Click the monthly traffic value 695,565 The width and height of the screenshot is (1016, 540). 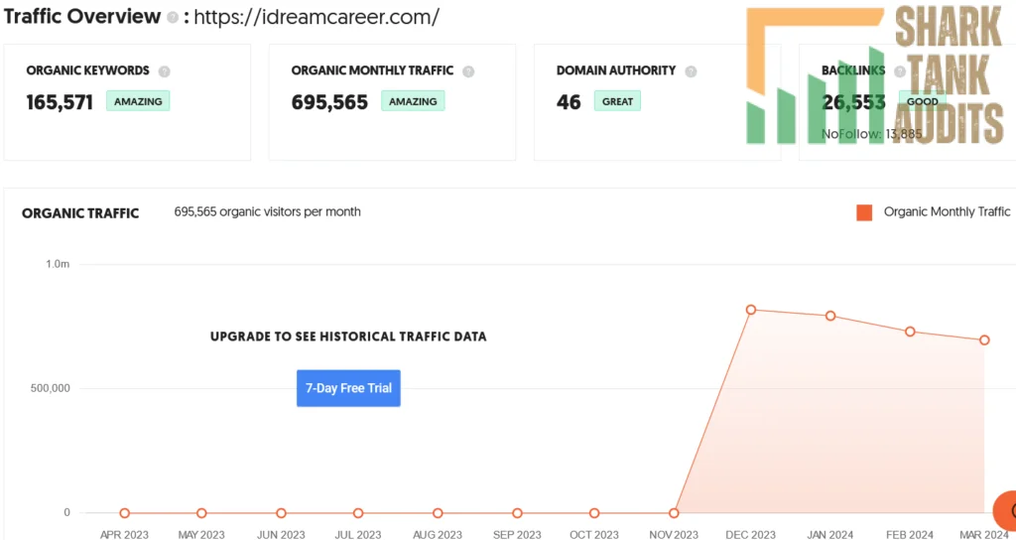coord(329,102)
